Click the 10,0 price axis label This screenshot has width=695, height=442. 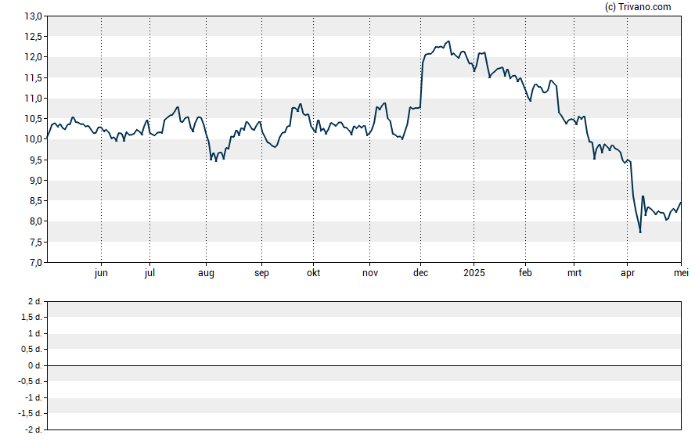point(33,139)
